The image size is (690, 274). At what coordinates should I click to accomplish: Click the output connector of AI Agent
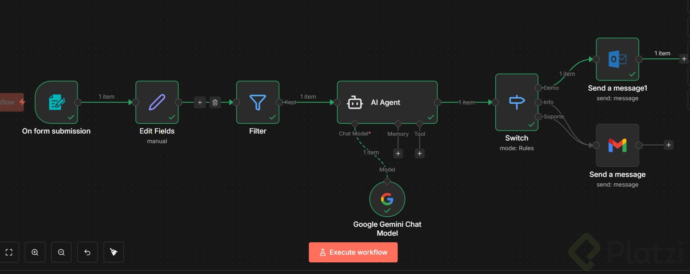(438, 102)
